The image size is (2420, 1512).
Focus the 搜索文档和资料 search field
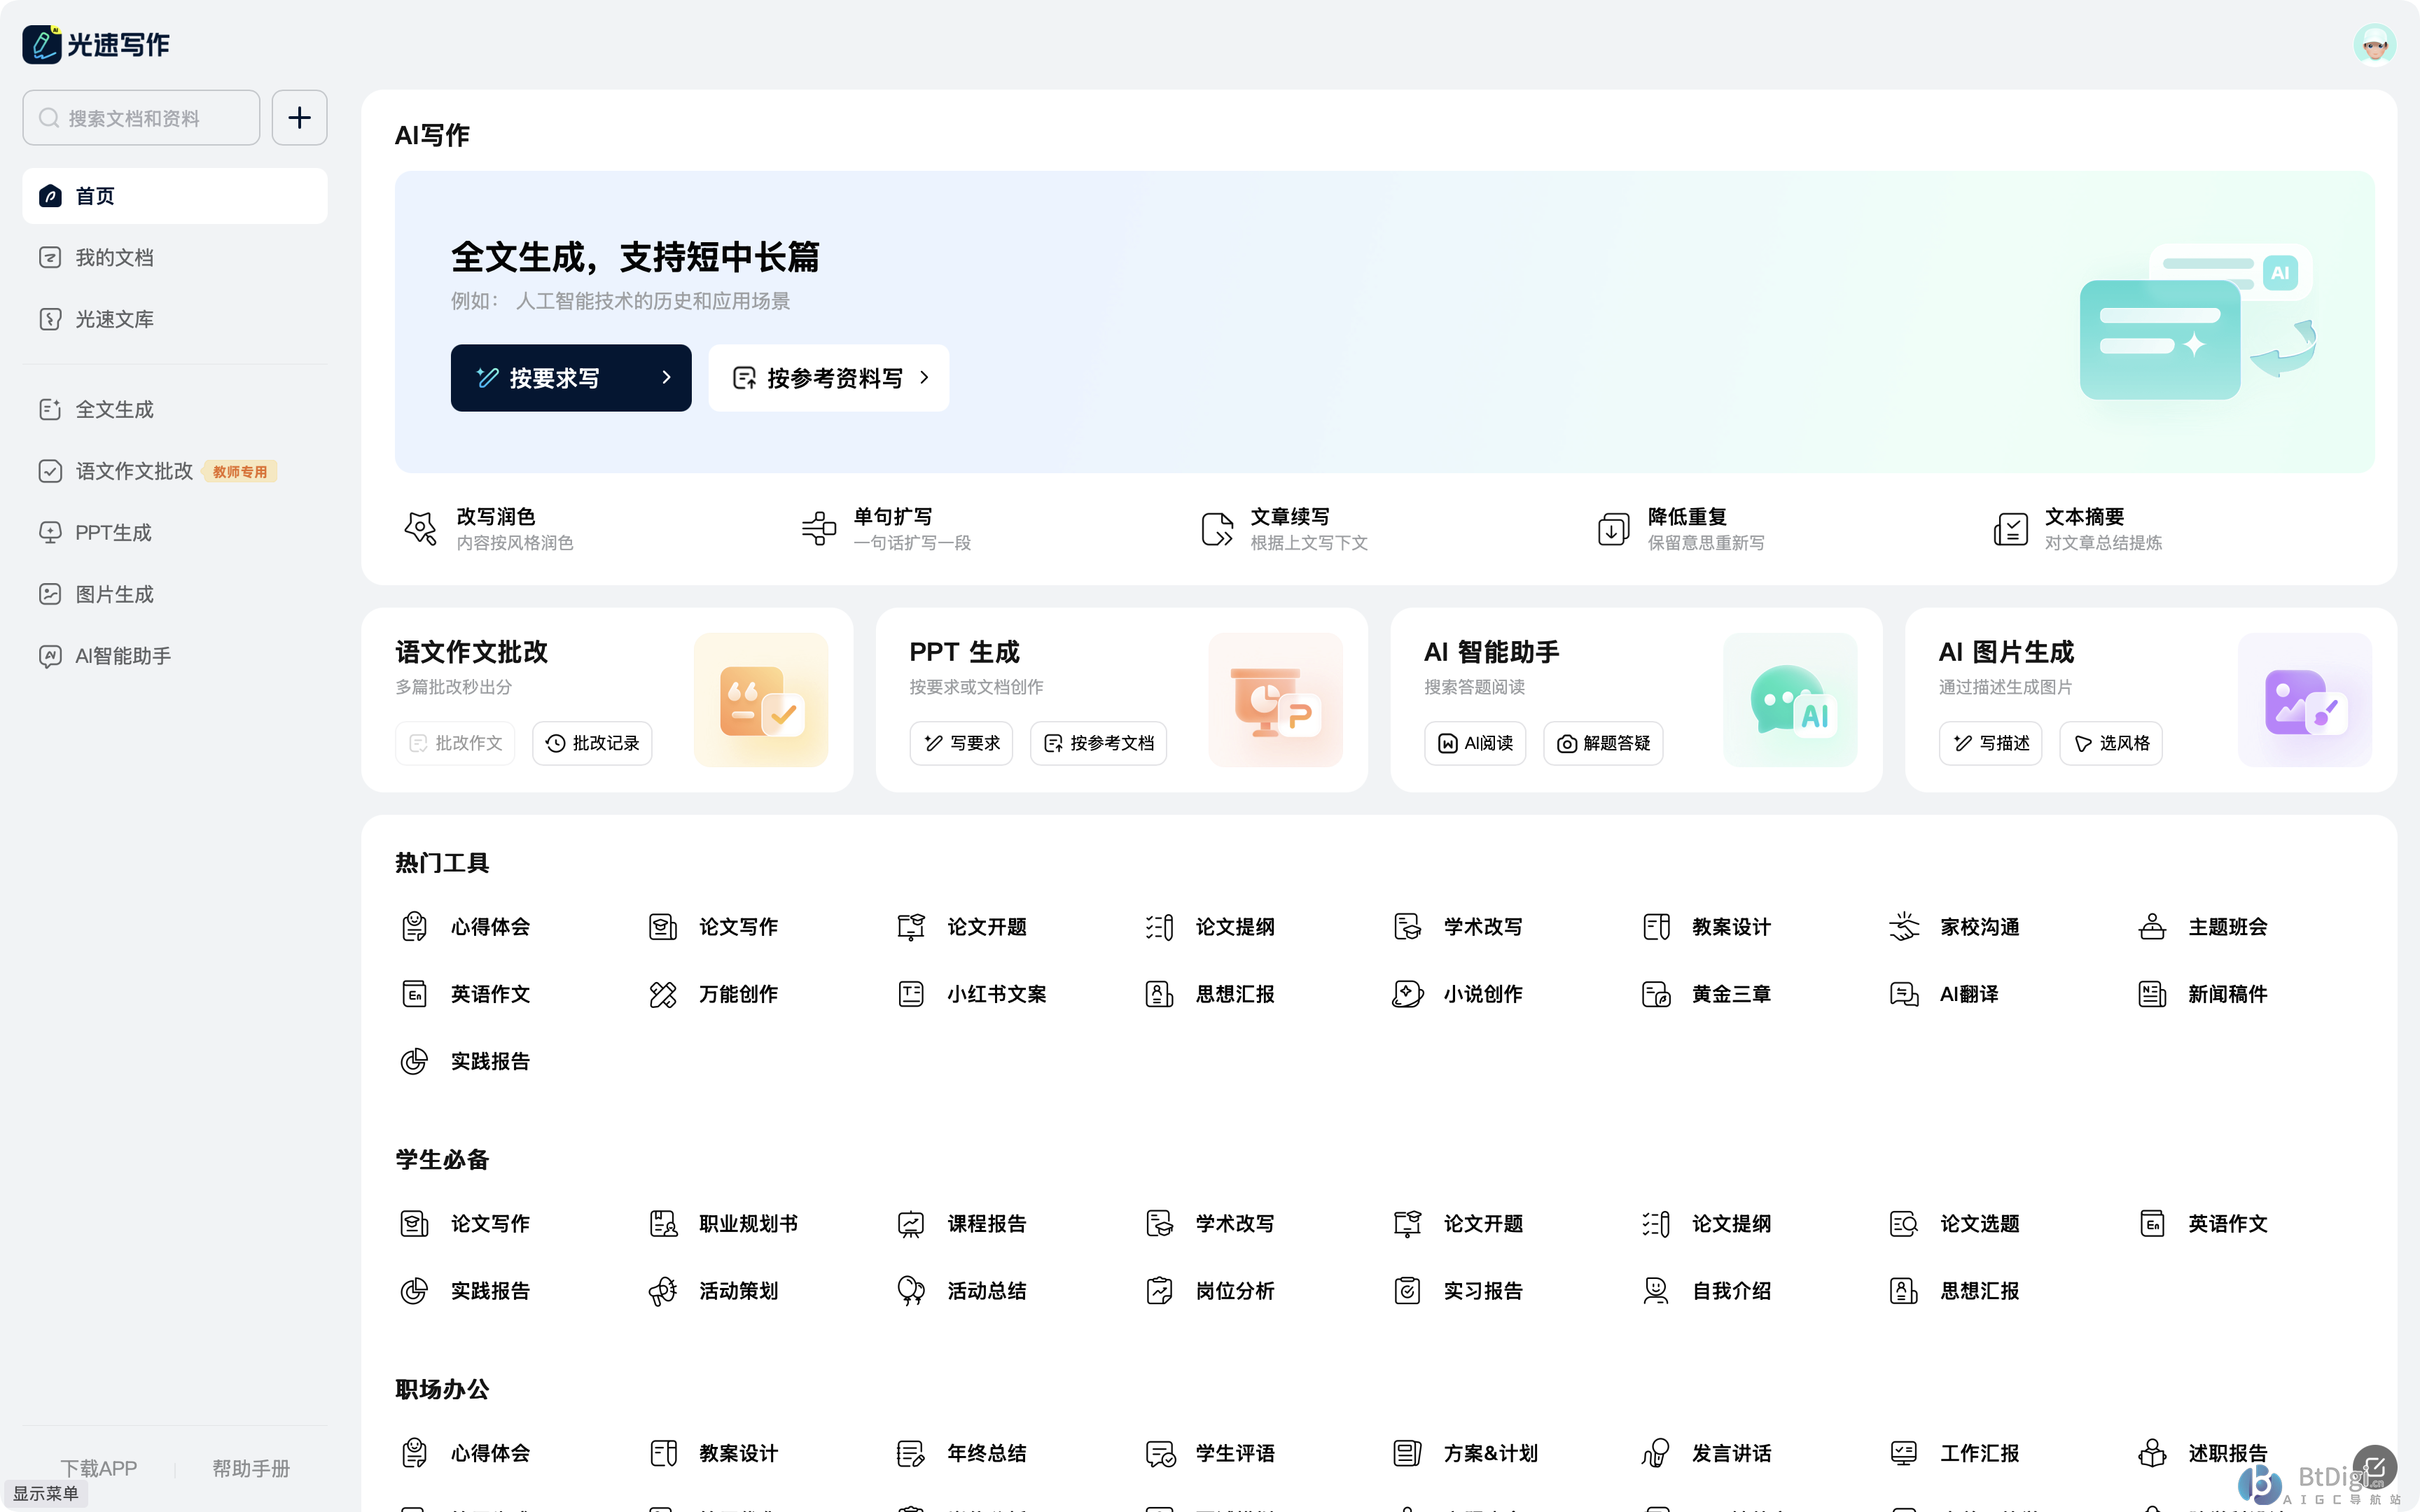(141, 118)
